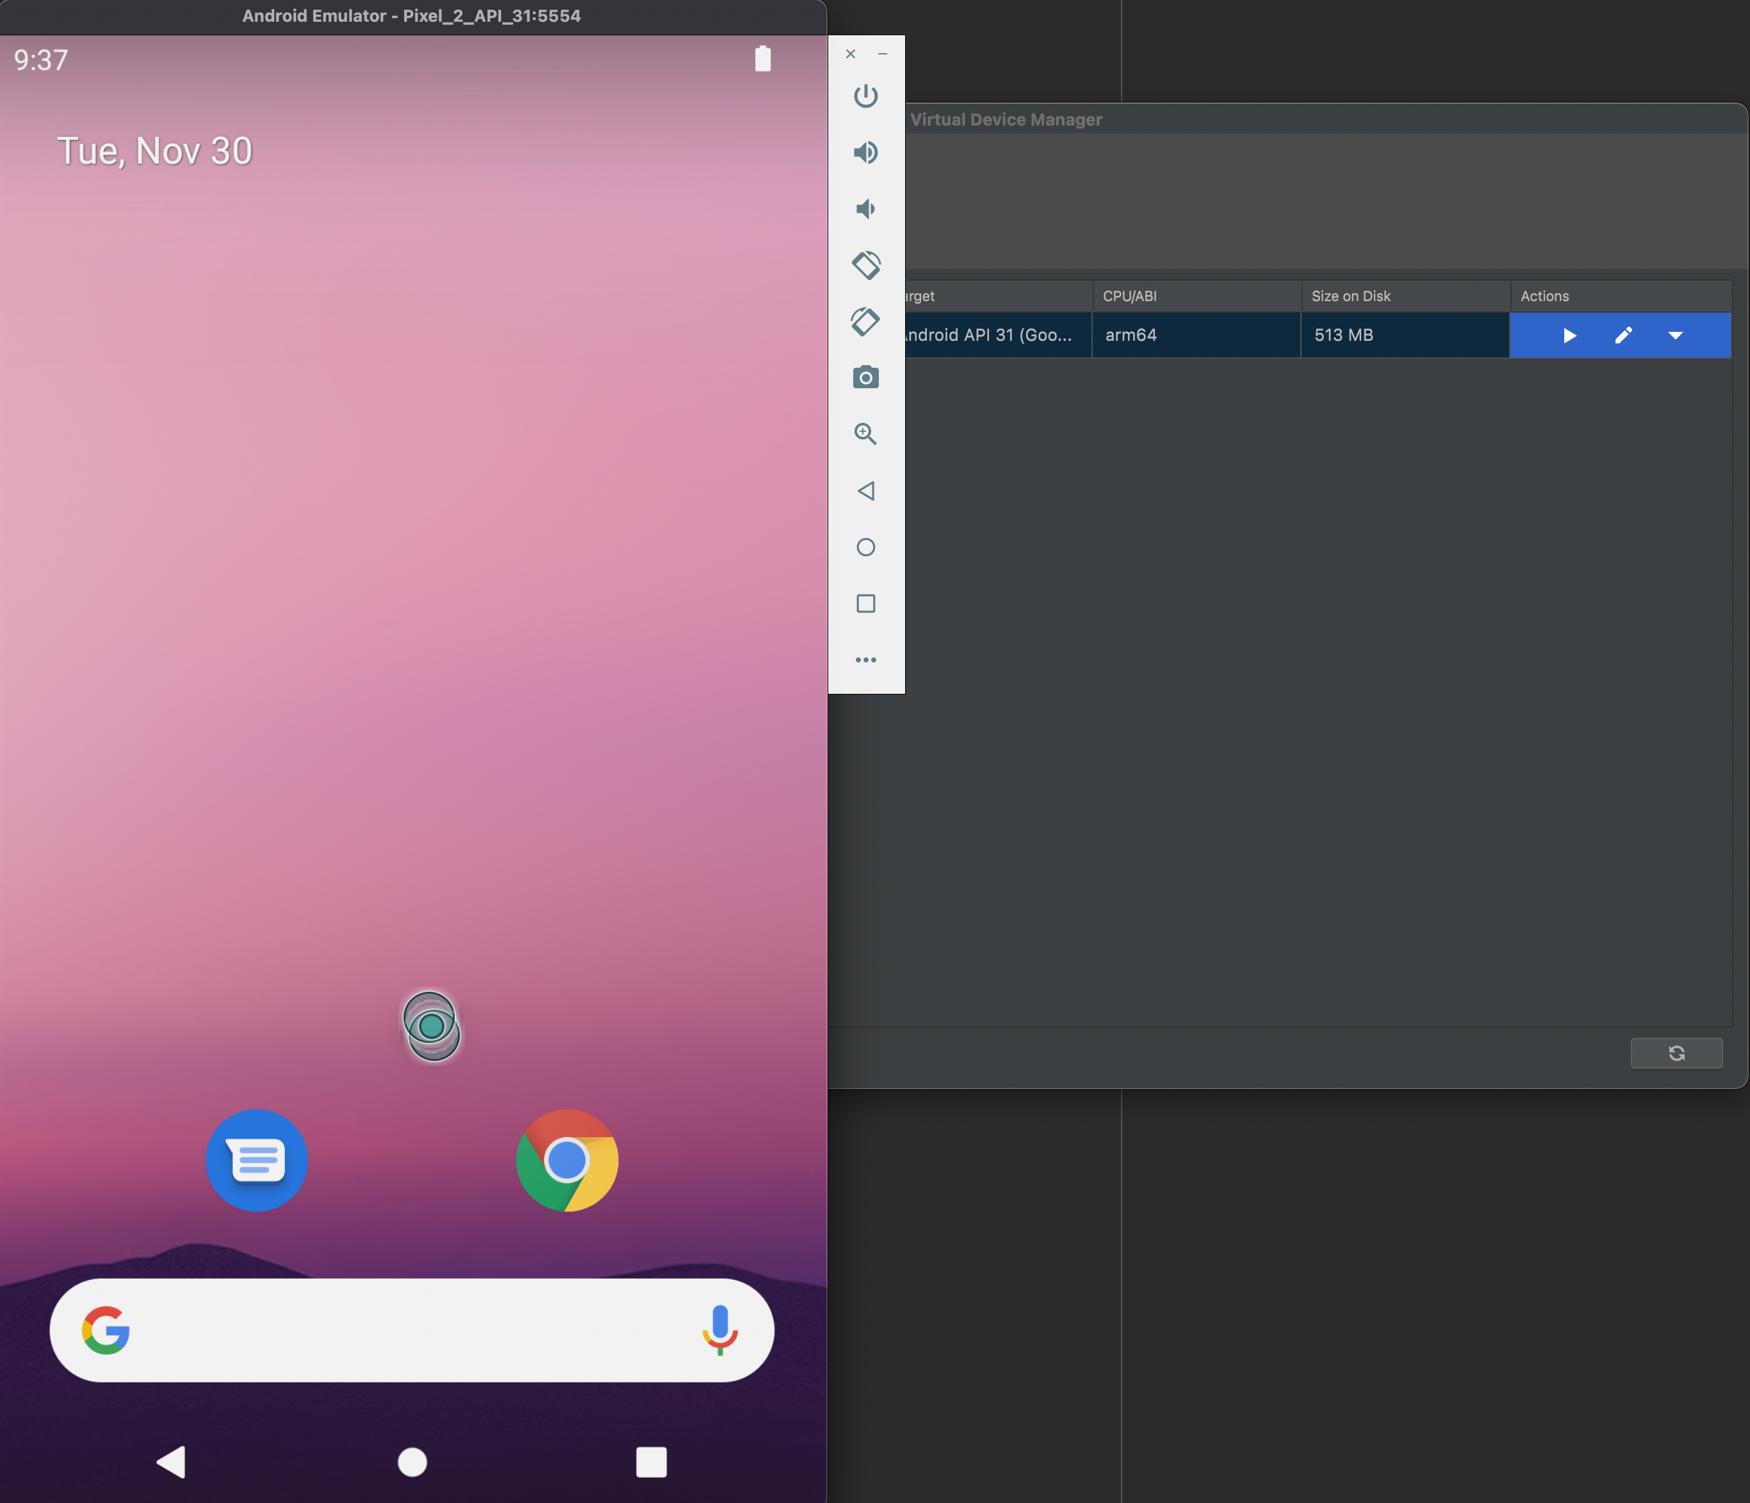Open the recent apps overview
The image size is (1750, 1503).
pyautogui.click(x=865, y=604)
